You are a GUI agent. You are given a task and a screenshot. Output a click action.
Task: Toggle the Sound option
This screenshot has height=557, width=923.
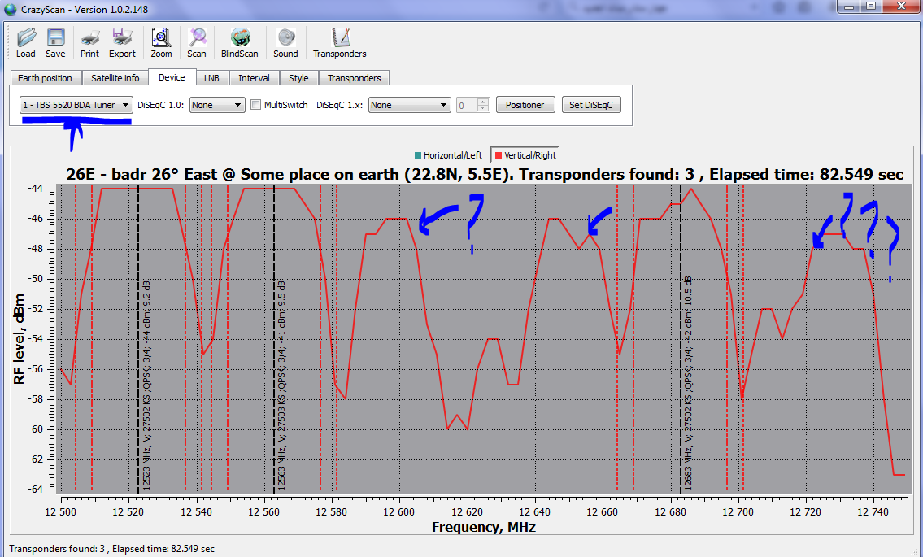(285, 42)
